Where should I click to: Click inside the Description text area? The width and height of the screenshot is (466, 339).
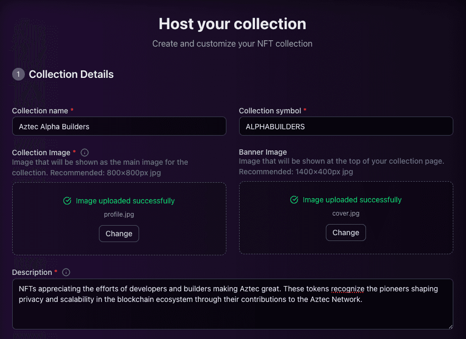[x=233, y=304]
